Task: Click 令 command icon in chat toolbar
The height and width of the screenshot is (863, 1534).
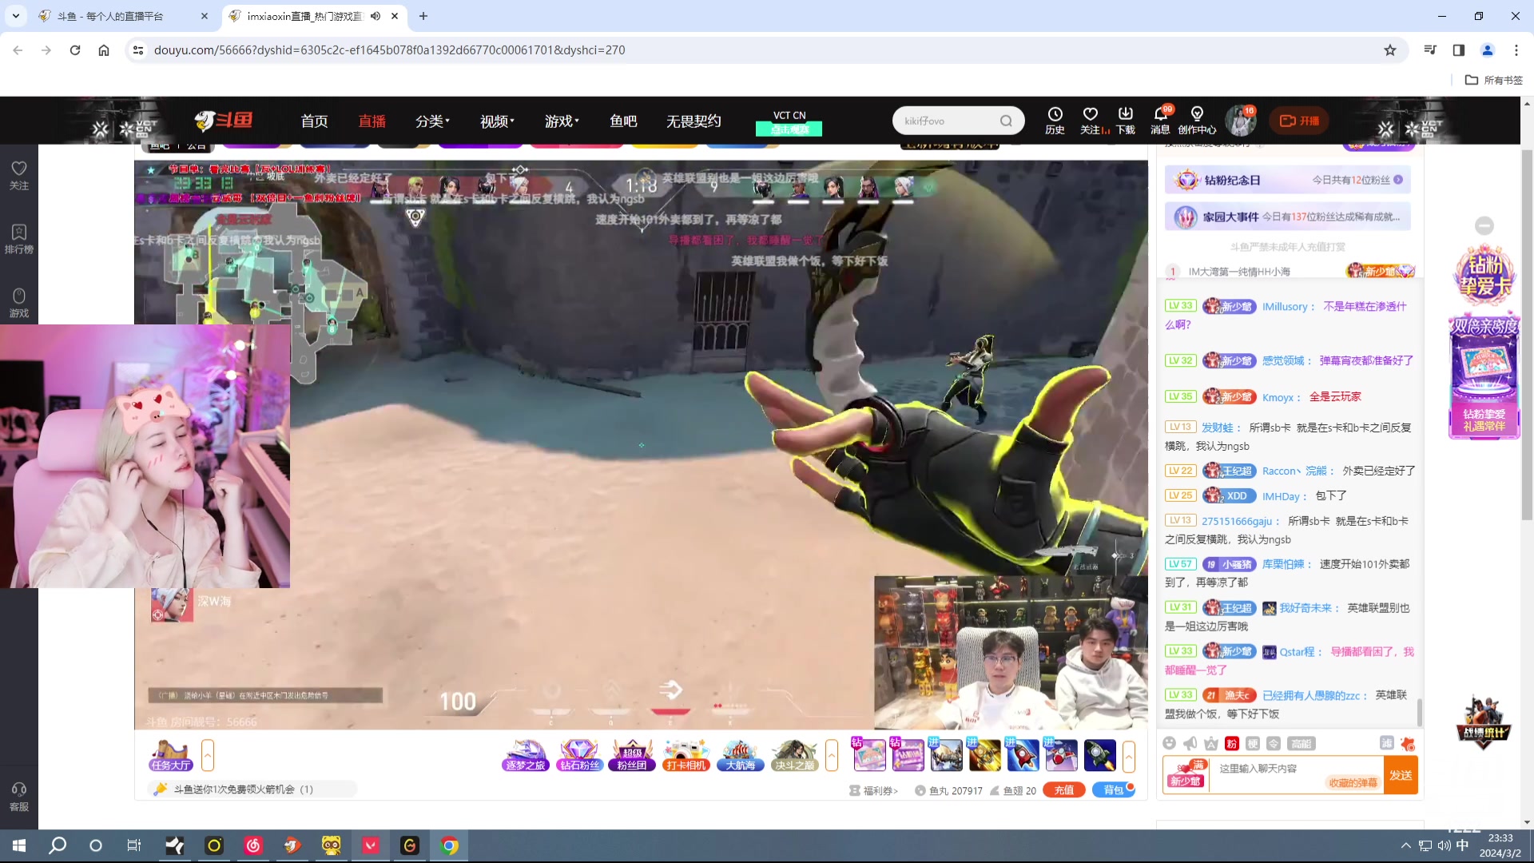Action: point(1274,743)
